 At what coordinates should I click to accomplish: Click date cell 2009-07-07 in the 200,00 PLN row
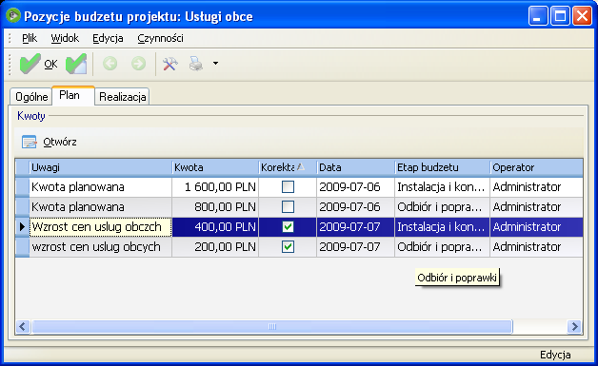click(356, 247)
